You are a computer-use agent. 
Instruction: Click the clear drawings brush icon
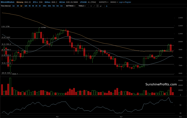[101, 6]
